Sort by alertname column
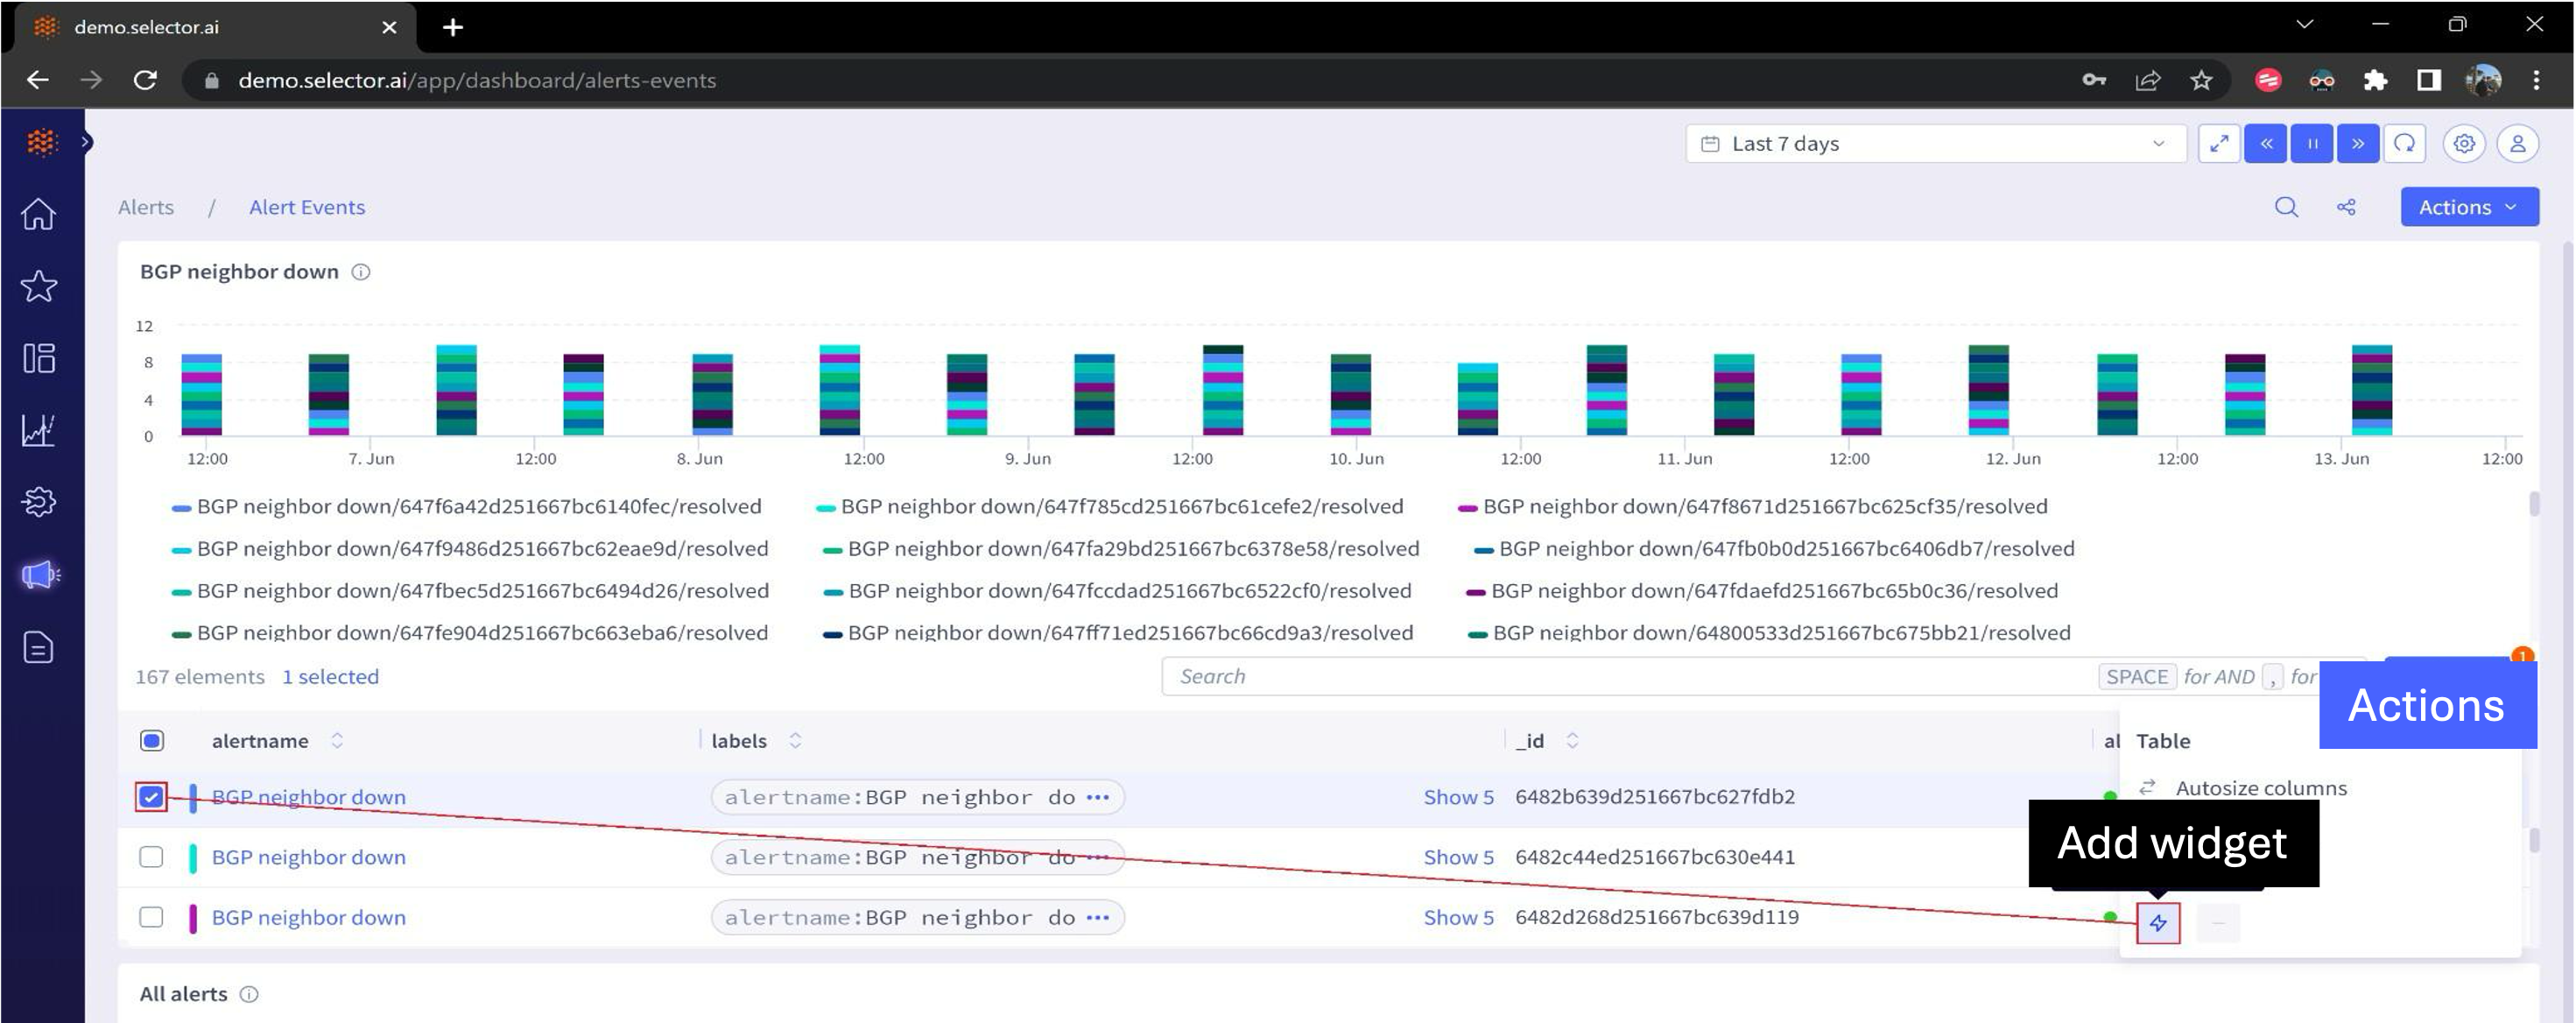2576x1023 pixels. 337,741
